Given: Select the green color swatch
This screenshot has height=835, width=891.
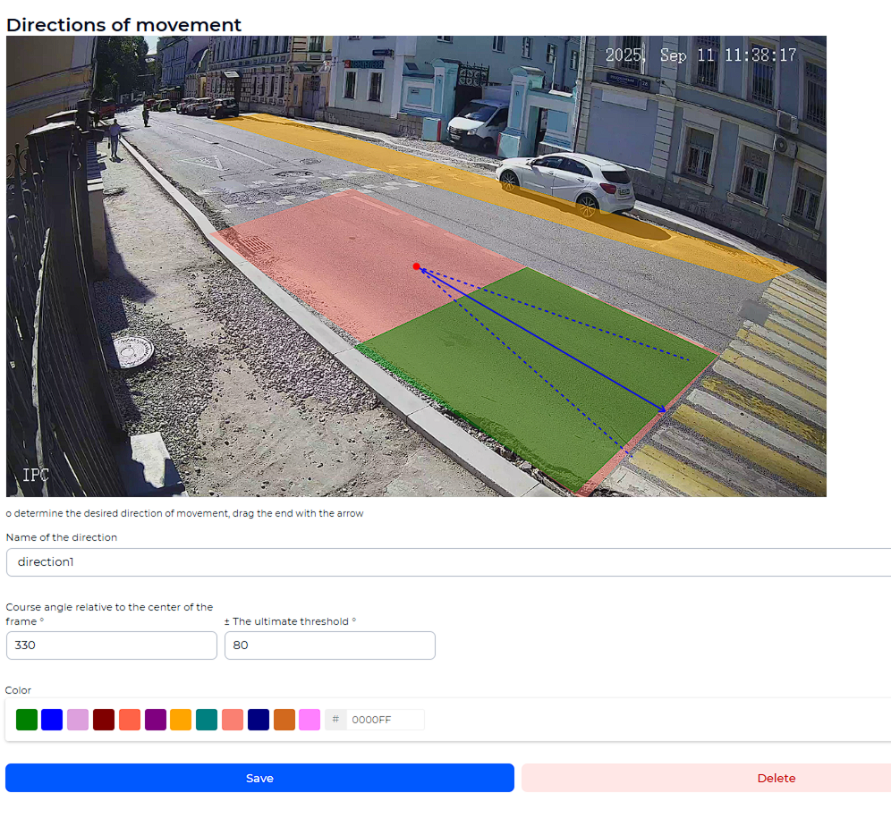Looking at the screenshot, I should [26, 719].
